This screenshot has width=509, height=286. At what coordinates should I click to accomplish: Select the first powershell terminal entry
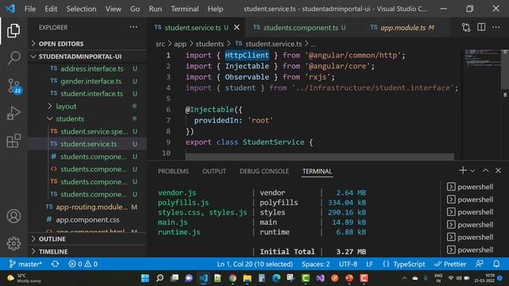tap(470, 187)
